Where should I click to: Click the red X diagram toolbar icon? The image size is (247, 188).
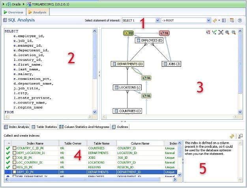(208, 32)
